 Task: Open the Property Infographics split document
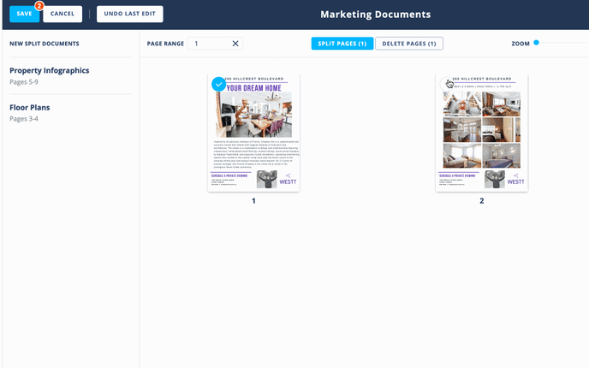[50, 70]
